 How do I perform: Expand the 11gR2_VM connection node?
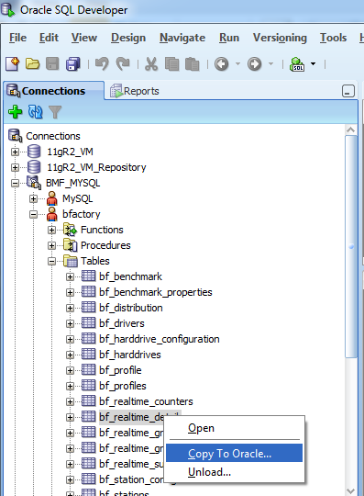15,152
